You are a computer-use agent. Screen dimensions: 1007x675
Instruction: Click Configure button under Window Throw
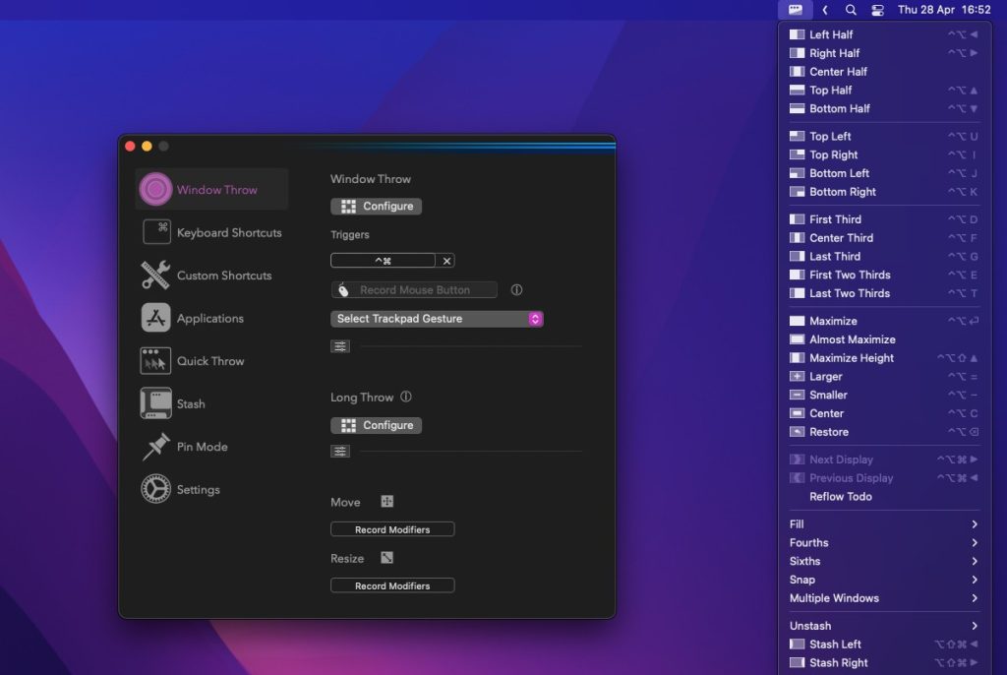(377, 207)
